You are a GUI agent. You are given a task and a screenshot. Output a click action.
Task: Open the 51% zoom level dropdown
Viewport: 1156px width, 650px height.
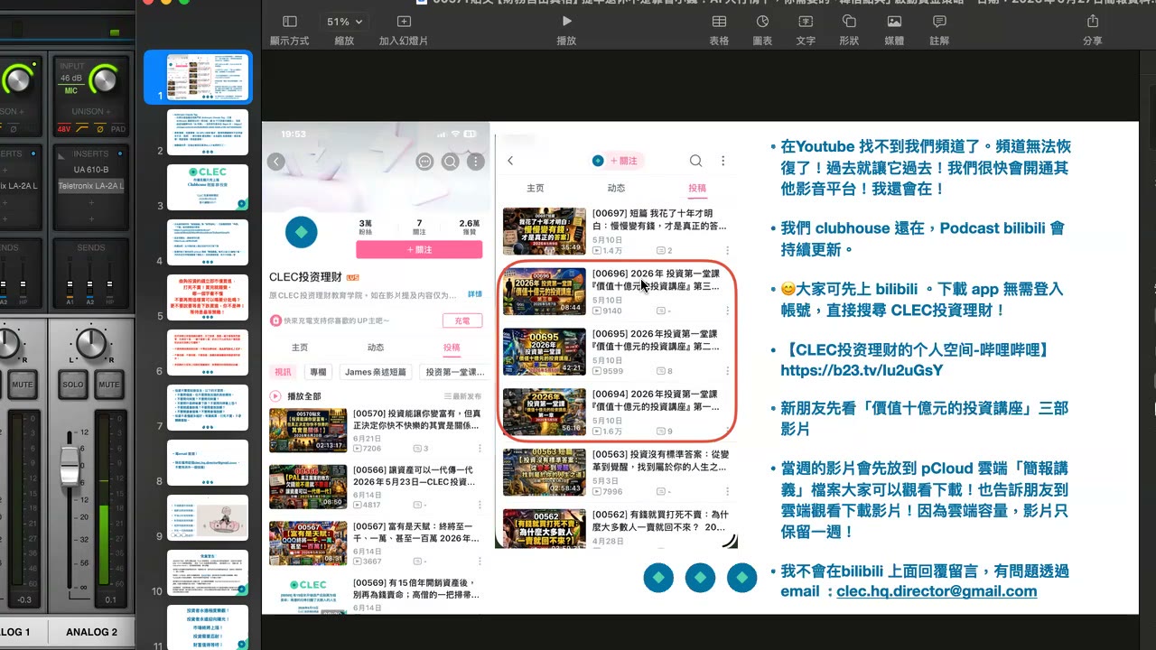point(344,22)
